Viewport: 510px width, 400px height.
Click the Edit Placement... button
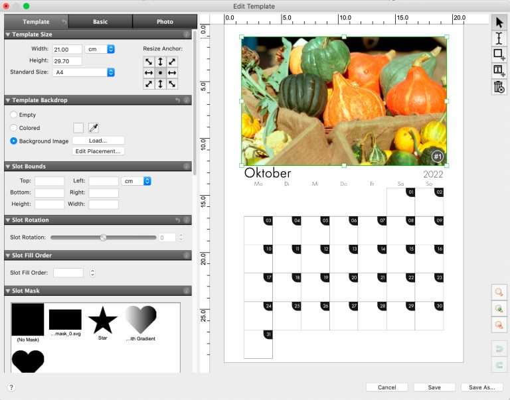click(98, 151)
